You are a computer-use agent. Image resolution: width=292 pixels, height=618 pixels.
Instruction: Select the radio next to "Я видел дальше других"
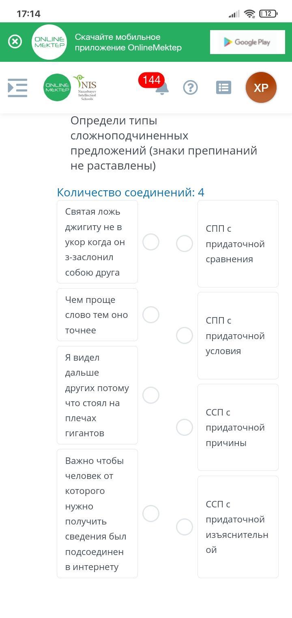point(151,395)
